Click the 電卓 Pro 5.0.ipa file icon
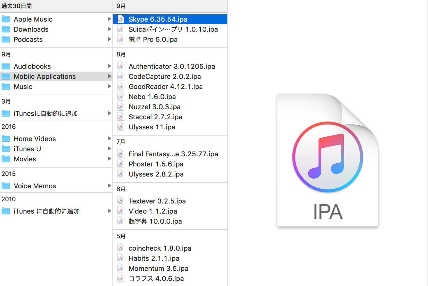 [121, 39]
